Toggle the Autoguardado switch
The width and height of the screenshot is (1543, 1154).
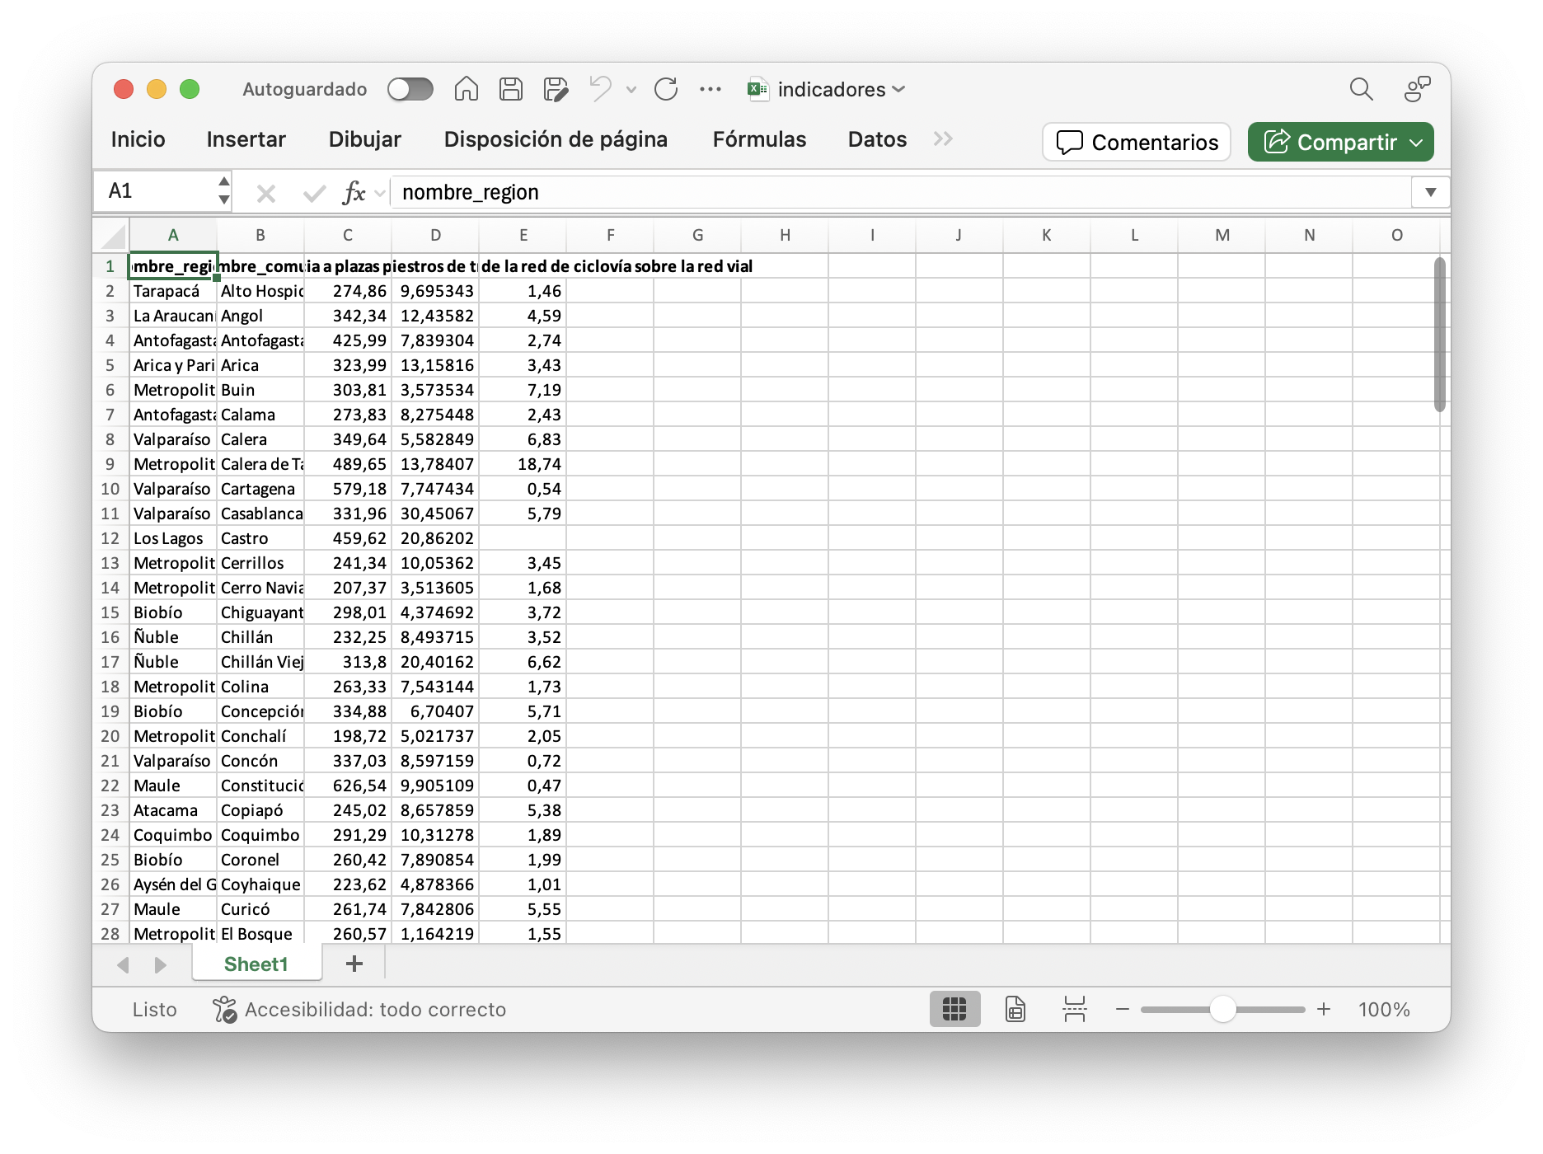click(x=410, y=89)
